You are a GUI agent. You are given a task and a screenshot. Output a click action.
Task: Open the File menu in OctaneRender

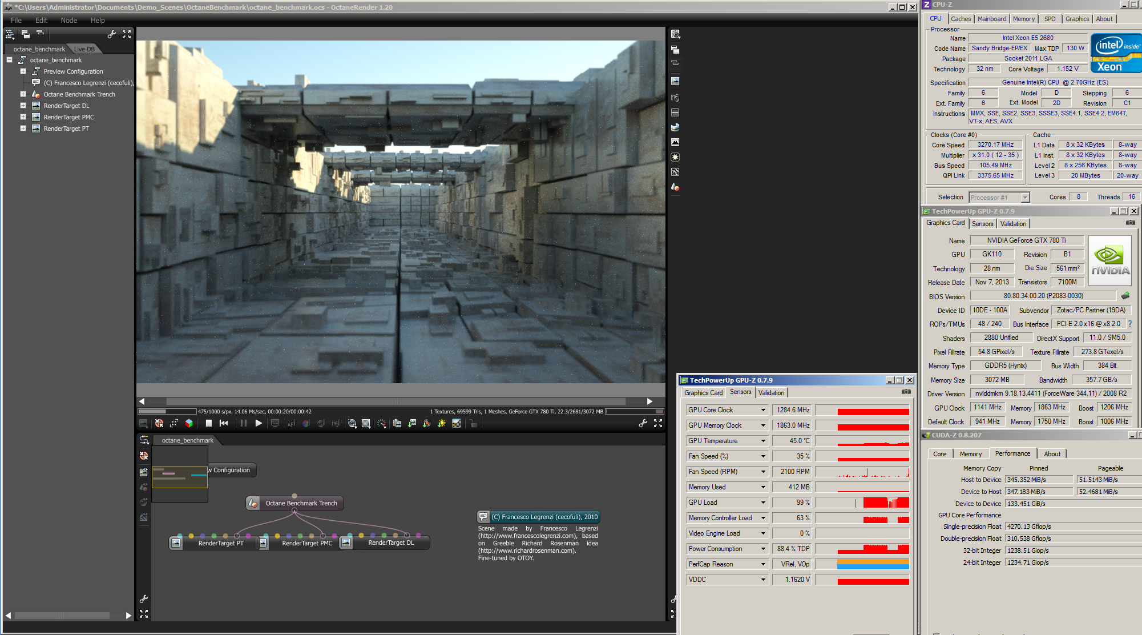(x=17, y=20)
